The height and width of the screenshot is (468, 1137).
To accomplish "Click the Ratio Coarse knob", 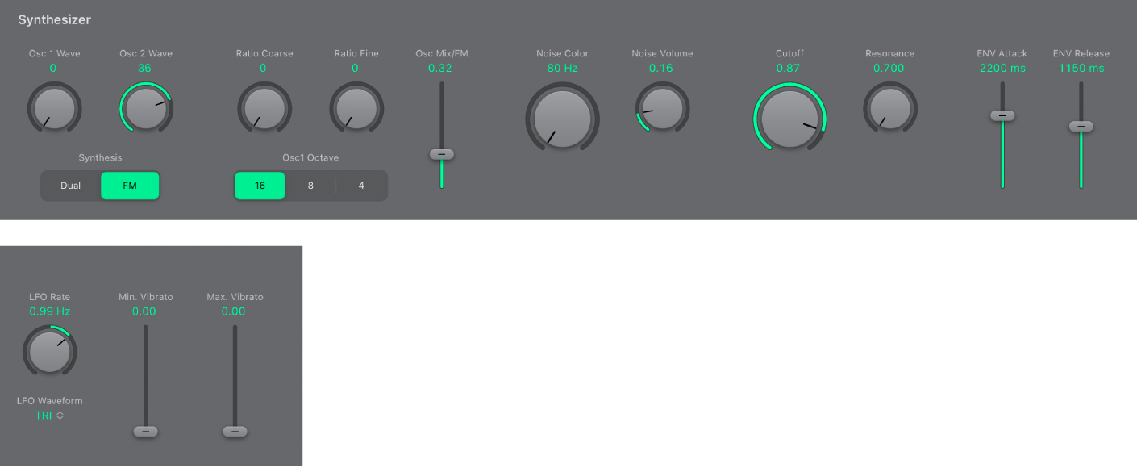I will point(264,107).
